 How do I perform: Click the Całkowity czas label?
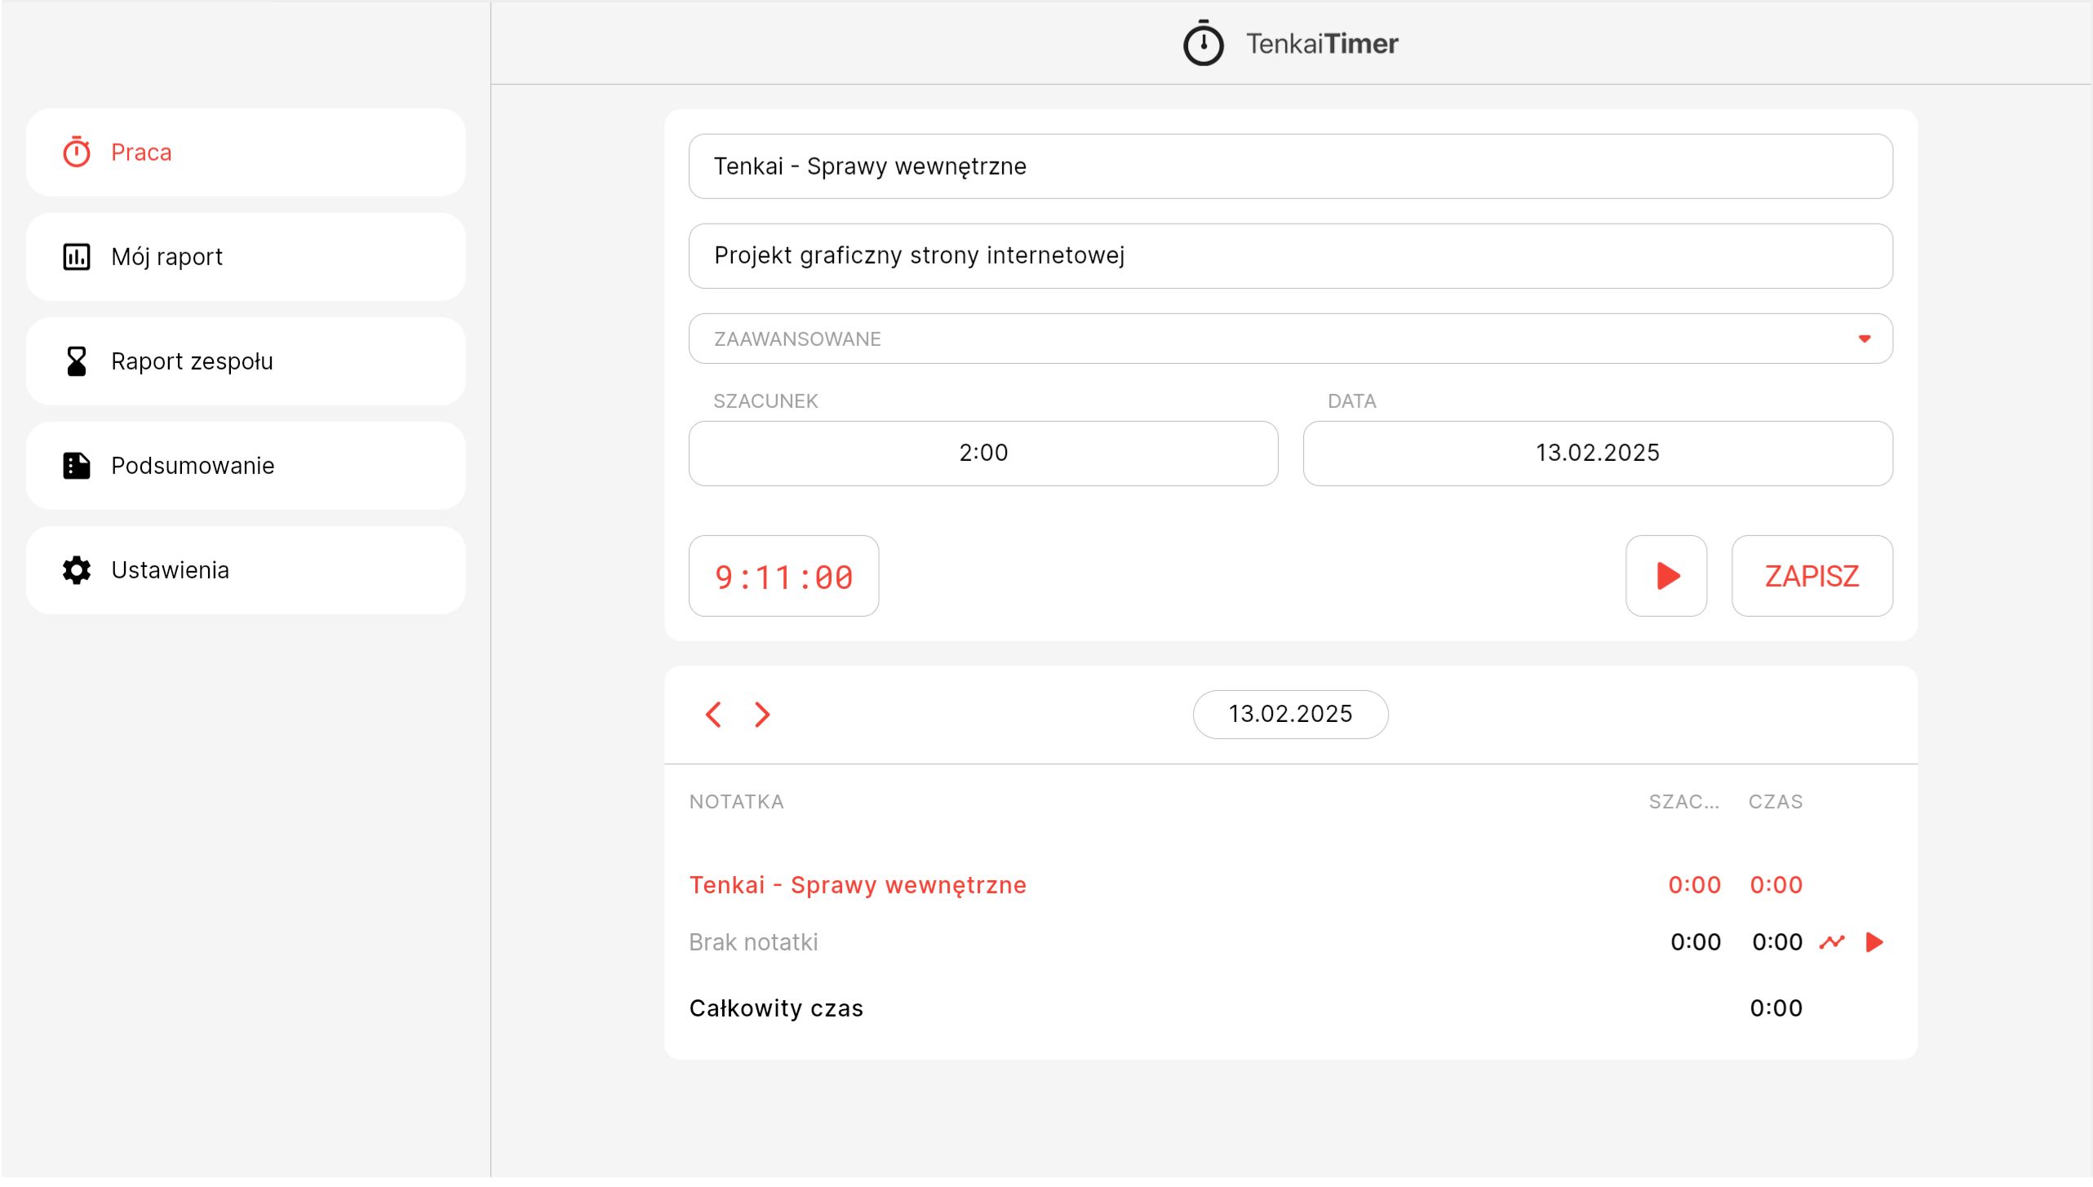776,1008
